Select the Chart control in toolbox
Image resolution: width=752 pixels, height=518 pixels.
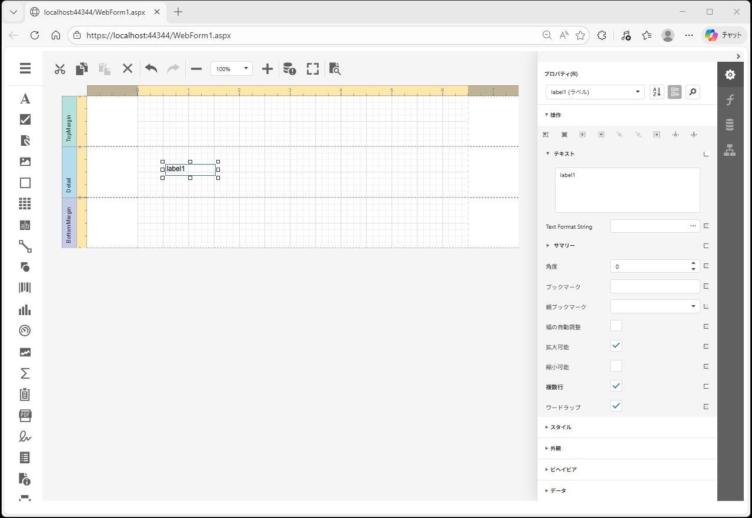click(25, 310)
